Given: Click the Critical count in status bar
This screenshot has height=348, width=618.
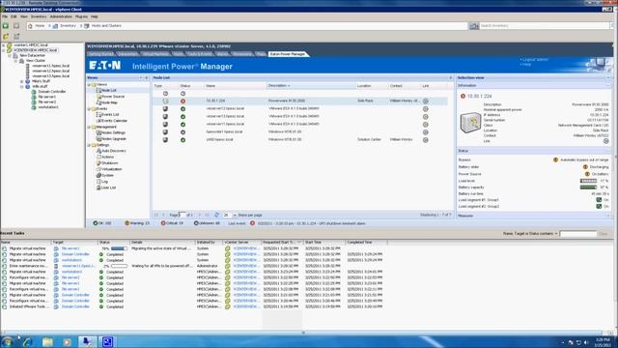Looking at the screenshot, I should (172, 223).
